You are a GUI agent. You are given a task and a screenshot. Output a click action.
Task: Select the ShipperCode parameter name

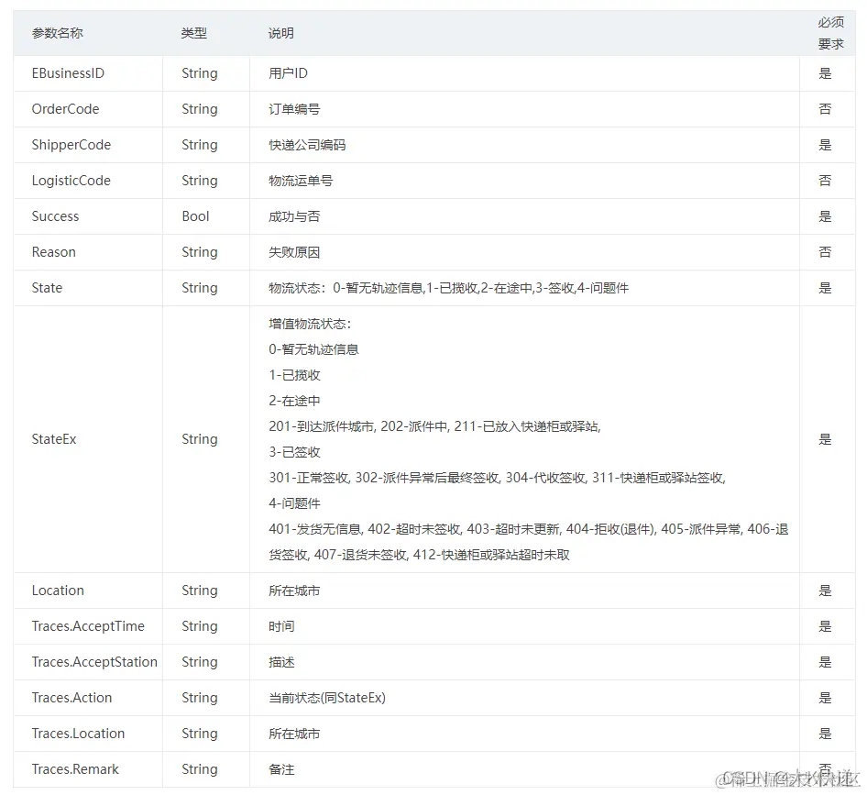71,145
